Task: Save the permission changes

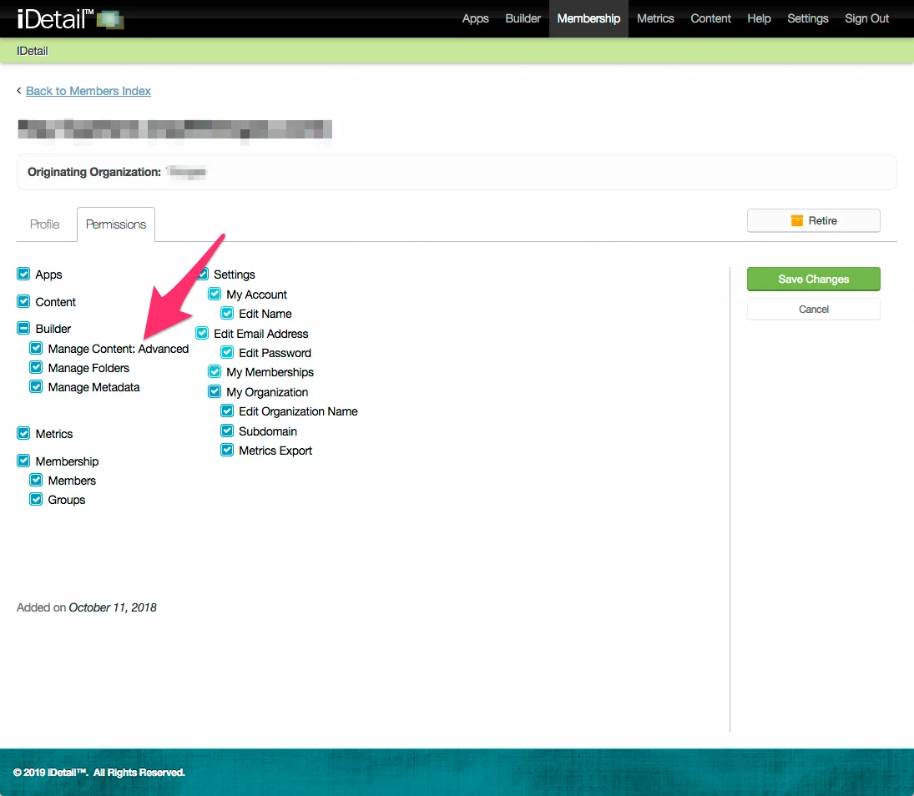Action: [813, 279]
